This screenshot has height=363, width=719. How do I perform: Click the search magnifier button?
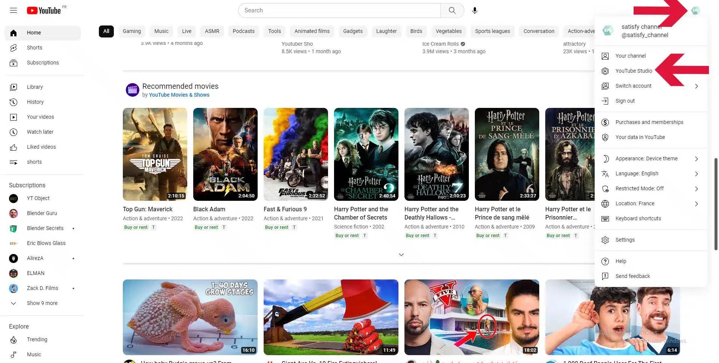click(x=452, y=10)
